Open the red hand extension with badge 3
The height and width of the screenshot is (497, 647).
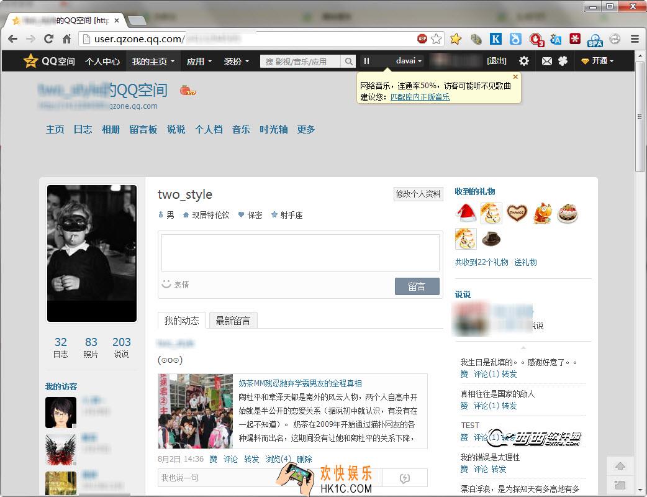click(x=536, y=39)
